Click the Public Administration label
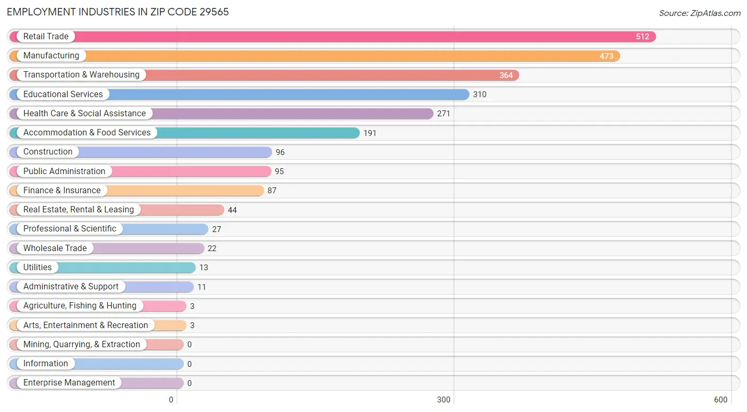 point(64,171)
